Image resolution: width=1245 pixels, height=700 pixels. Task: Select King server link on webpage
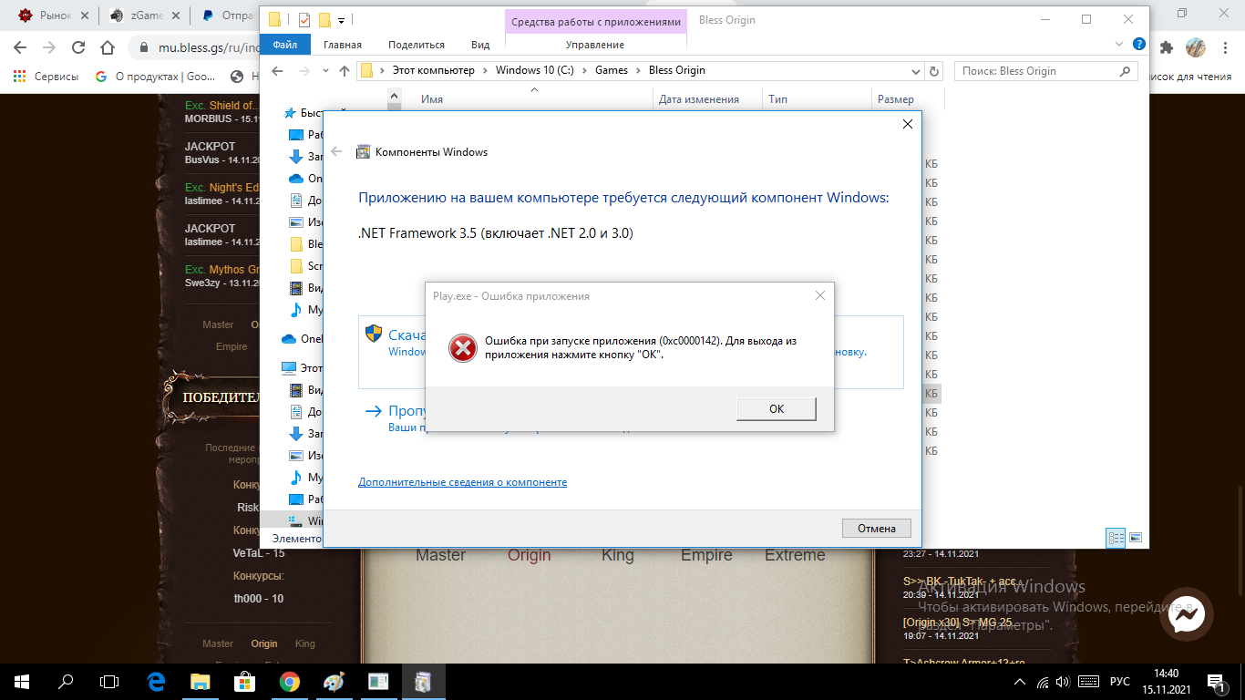point(618,555)
